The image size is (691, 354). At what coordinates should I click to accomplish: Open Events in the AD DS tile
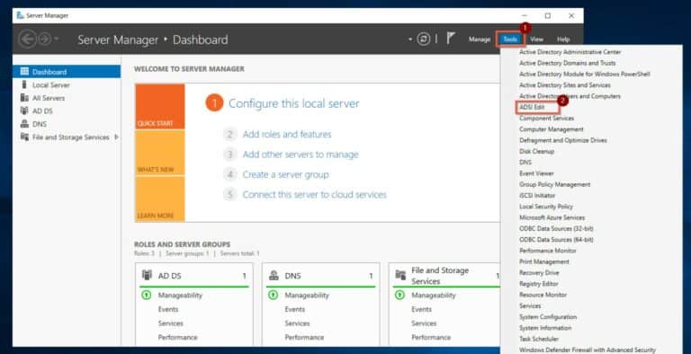click(x=168, y=310)
